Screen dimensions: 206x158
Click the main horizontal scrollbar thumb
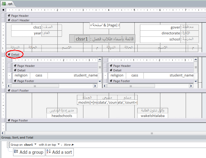152,133
